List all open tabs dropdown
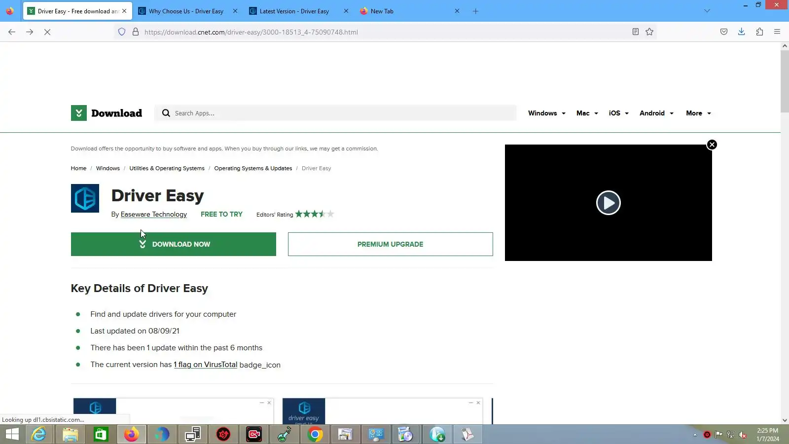789x444 pixels. 707,11
